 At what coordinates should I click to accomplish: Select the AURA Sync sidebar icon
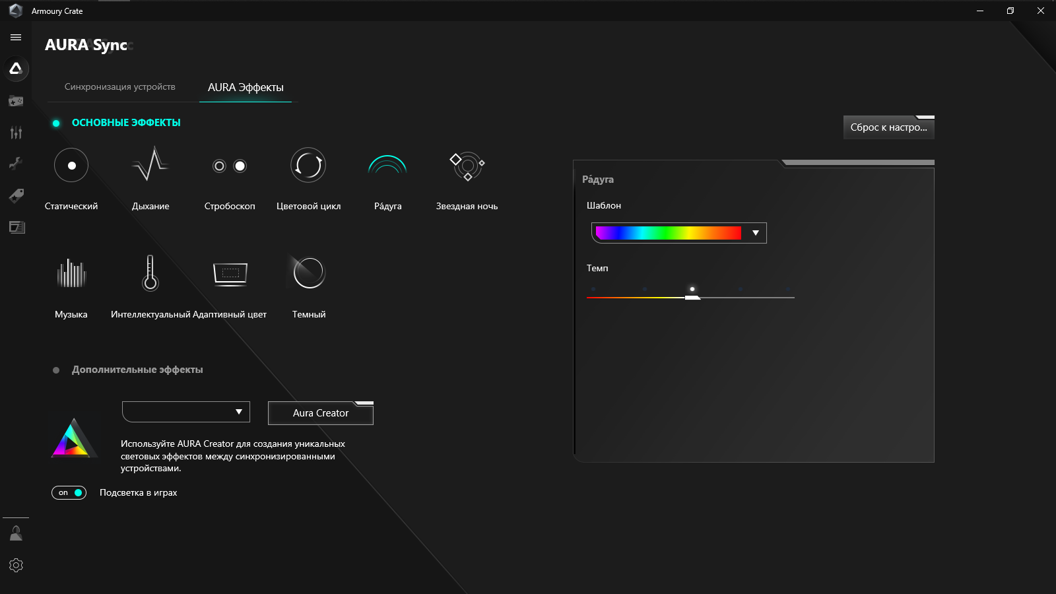(x=16, y=69)
